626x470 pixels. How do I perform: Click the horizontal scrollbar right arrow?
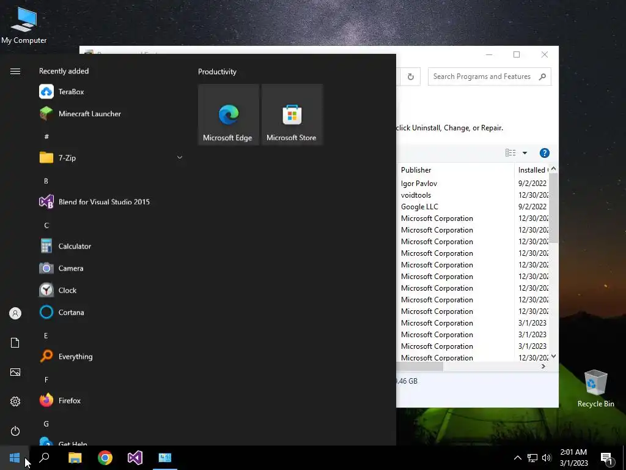pos(543,367)
